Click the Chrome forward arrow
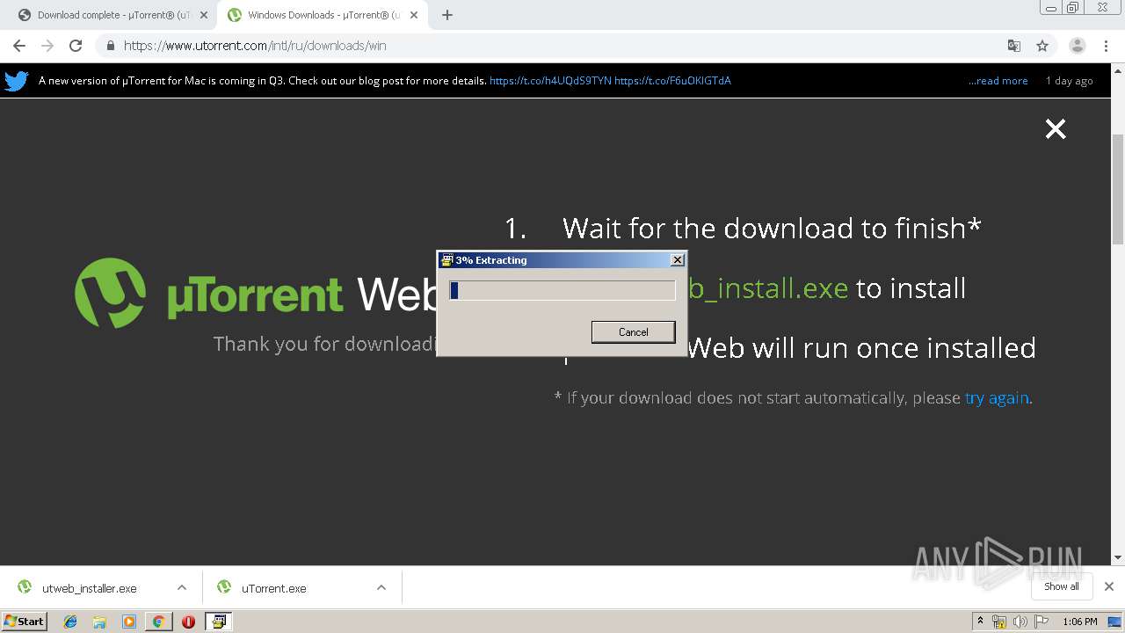This screenshot has width=1125, height=633. point(47,46)
